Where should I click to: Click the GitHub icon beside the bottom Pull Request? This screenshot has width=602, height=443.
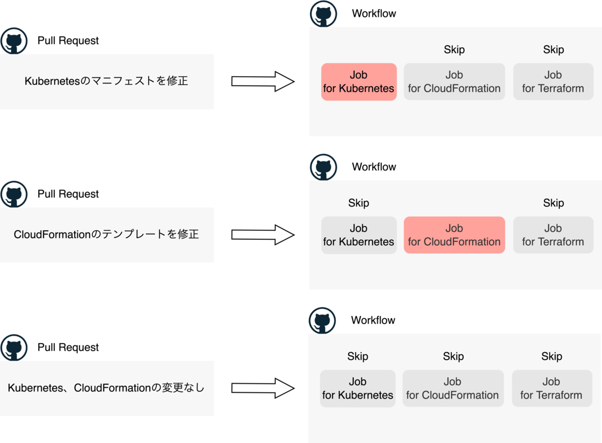coord(14,348)
